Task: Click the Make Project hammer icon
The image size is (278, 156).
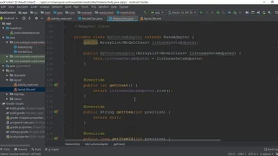Action: click(145, 13)
